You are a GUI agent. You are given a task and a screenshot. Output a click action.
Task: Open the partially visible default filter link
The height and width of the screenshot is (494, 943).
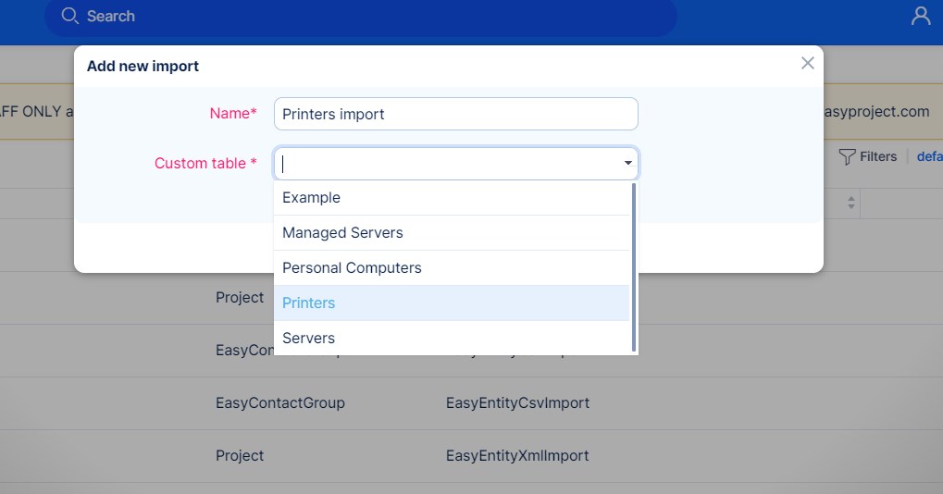point(929,157)
